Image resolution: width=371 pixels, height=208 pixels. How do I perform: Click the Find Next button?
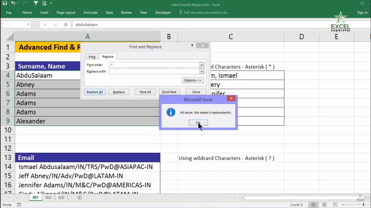[x=169, y=92]
